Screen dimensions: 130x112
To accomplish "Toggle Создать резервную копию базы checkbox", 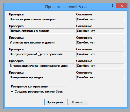I will pyautogui.click(x=12, y=92).
